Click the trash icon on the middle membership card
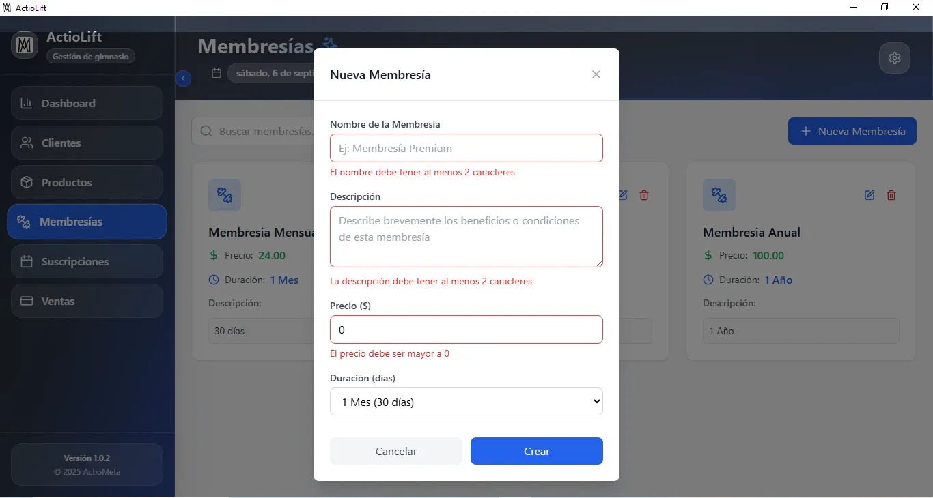Screen dimensions: 933x498 click(x=644, y=195)
